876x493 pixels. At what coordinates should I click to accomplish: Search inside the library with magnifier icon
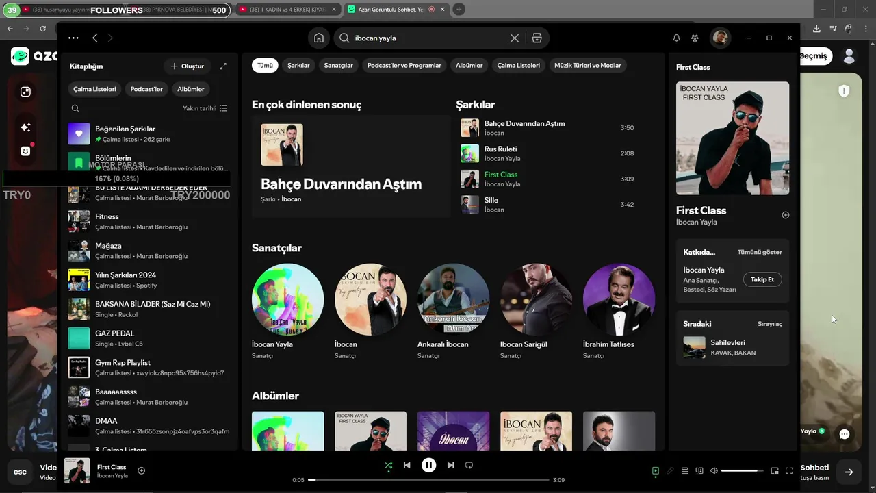(x=75, y=108)
